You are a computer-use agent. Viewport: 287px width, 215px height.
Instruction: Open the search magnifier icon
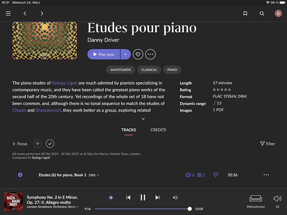tap(262, 13)
